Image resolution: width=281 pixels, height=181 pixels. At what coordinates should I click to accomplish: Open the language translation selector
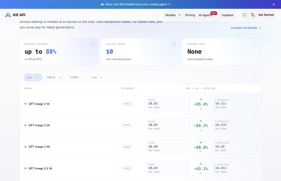point(253,15)
